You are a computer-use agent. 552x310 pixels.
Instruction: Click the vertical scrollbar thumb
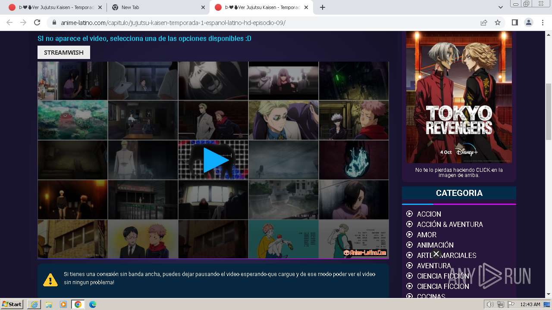click(549, 112)
